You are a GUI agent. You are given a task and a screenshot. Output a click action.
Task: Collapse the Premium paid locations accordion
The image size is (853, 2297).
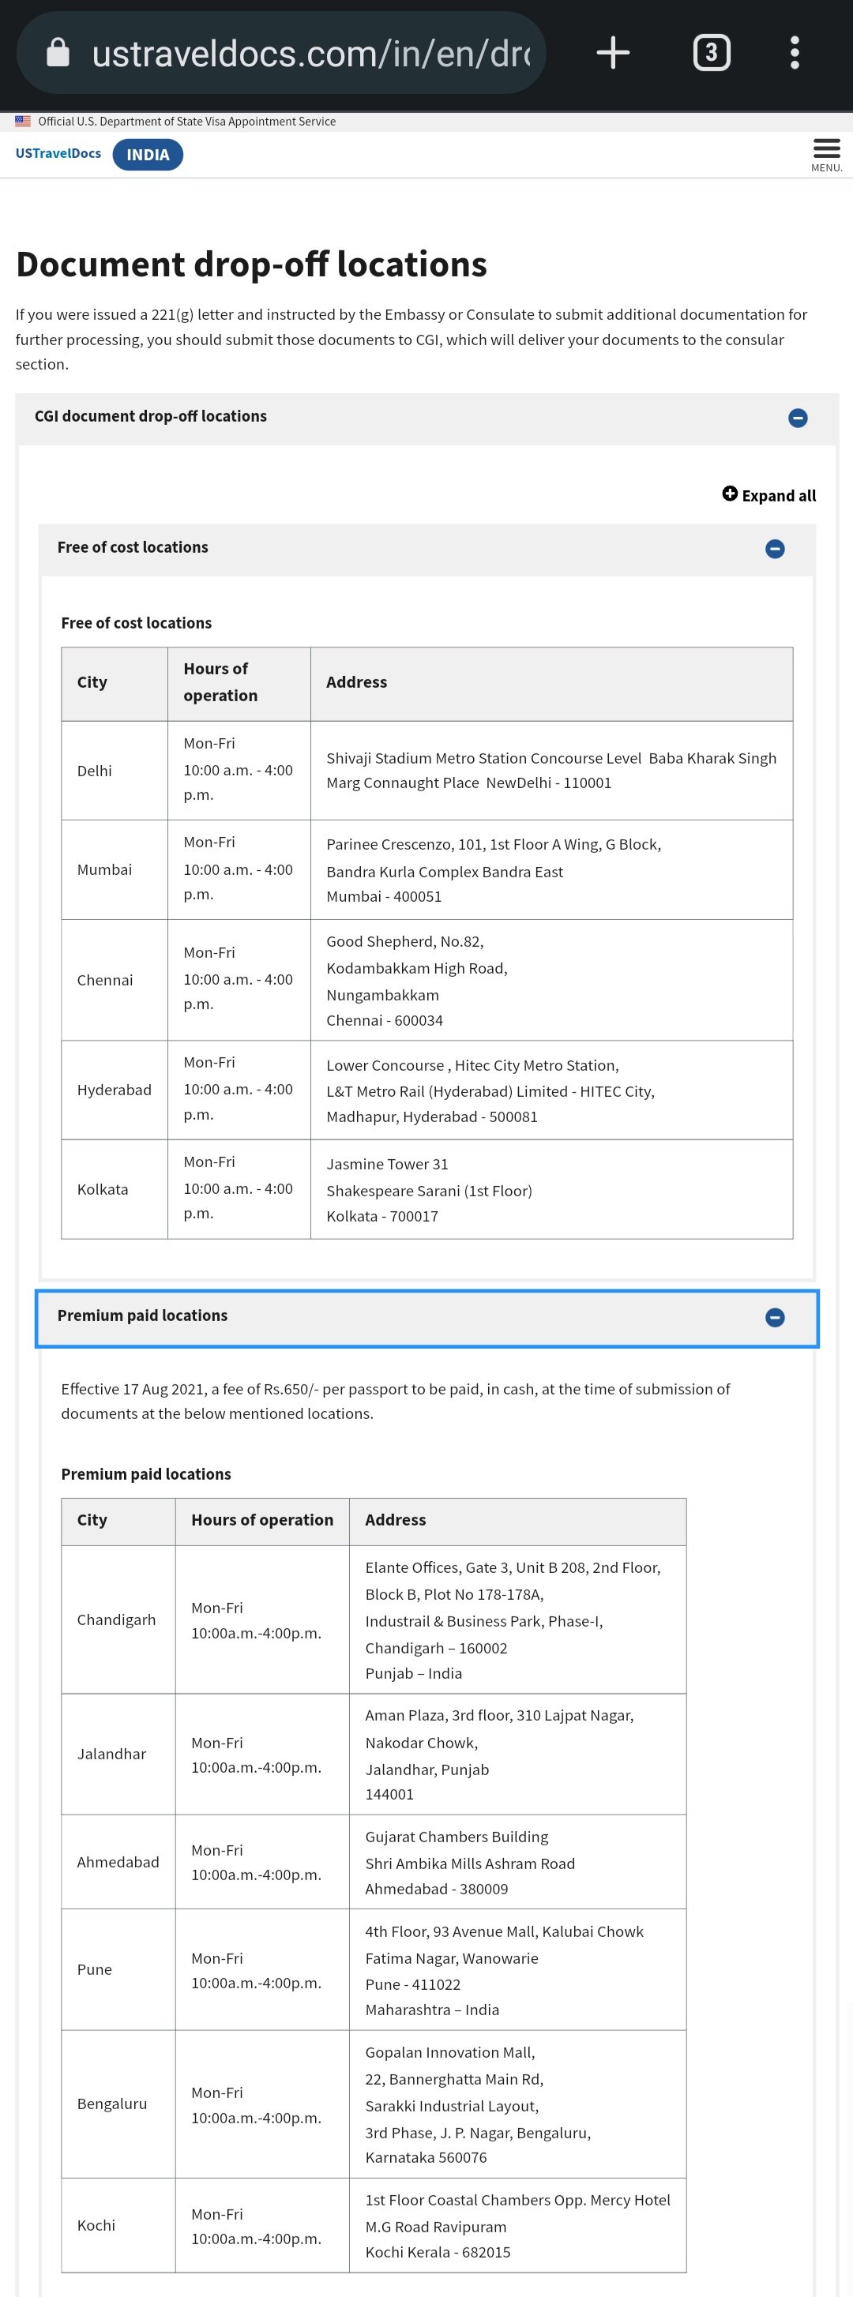click(x=775, y=1317)
